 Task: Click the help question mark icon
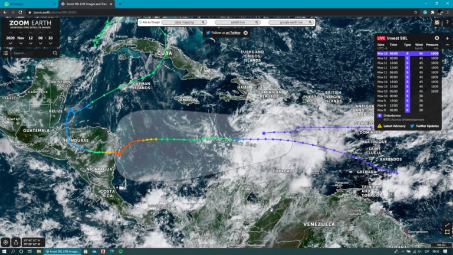pyautogui.click(x=448, y=22)
